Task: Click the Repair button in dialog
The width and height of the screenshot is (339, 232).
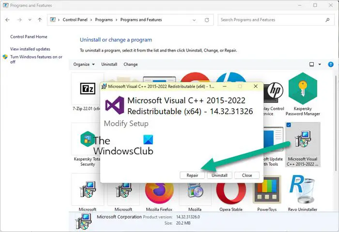Action: point(192,175)
